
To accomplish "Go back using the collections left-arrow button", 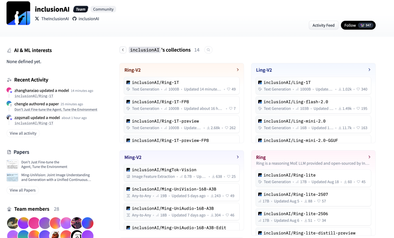I will tap(123, 50).
